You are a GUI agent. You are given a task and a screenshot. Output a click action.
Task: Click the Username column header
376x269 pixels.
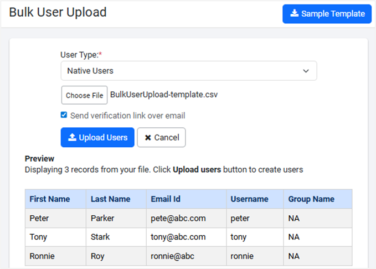pos(255,199)
